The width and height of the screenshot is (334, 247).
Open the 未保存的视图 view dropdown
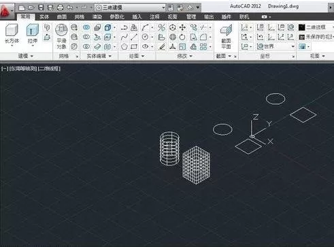[x=316, y=37]
